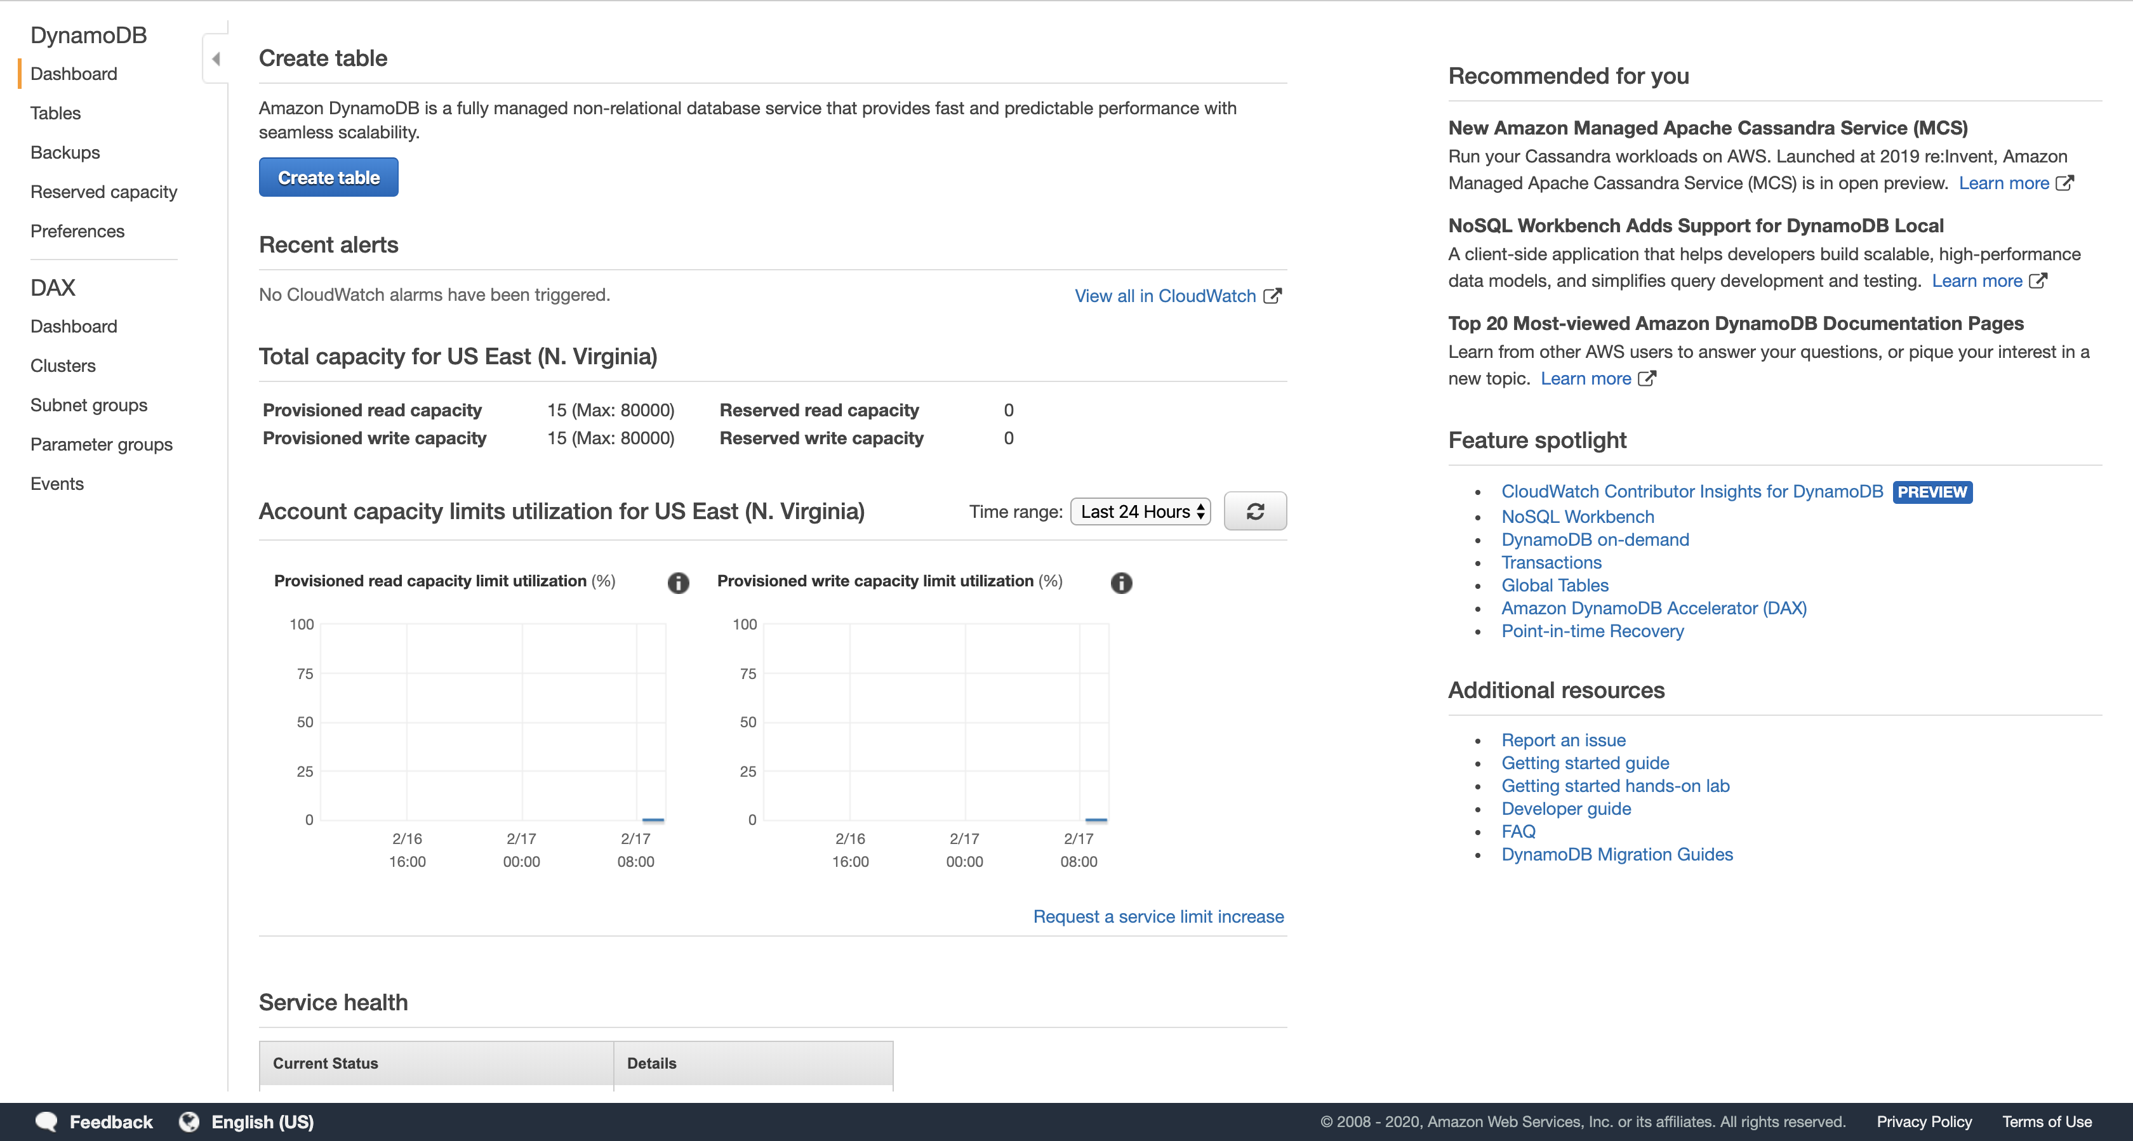Open CloudWatch Contributor Insights for DynamoDB link

1692,492
